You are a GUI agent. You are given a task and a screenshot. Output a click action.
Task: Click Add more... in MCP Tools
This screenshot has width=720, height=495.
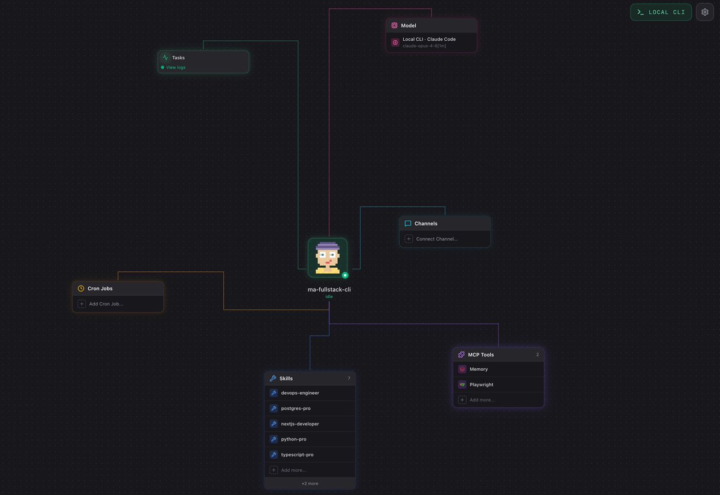point(482,400)
